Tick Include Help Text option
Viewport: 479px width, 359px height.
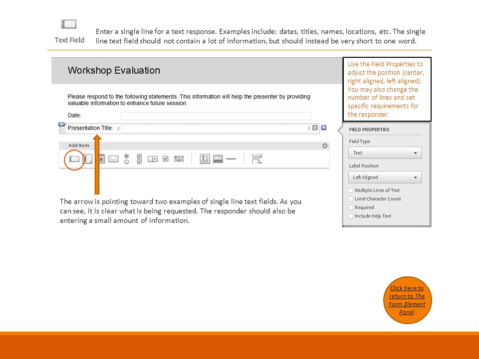pyautogui.click(x=351, y=216)
